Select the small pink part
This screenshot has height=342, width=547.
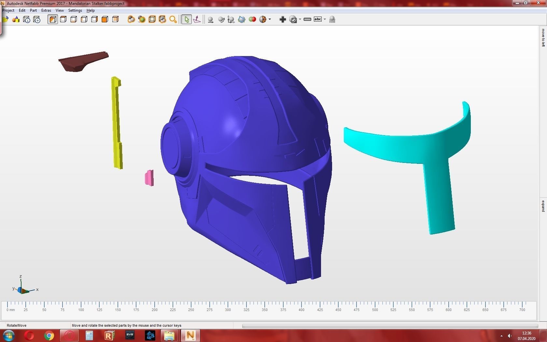pos(149,178)
